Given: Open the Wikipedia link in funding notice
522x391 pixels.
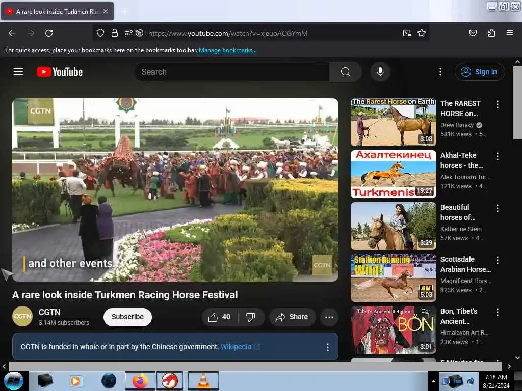Looking at the screenshot, I should pyautogui.click(x=236, y=347).
